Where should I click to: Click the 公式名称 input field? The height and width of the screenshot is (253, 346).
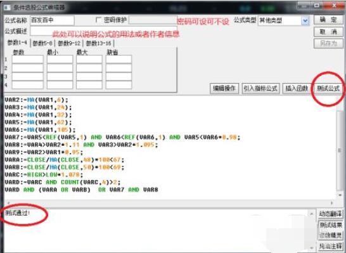pyautogui.click(x=52, y=20)
